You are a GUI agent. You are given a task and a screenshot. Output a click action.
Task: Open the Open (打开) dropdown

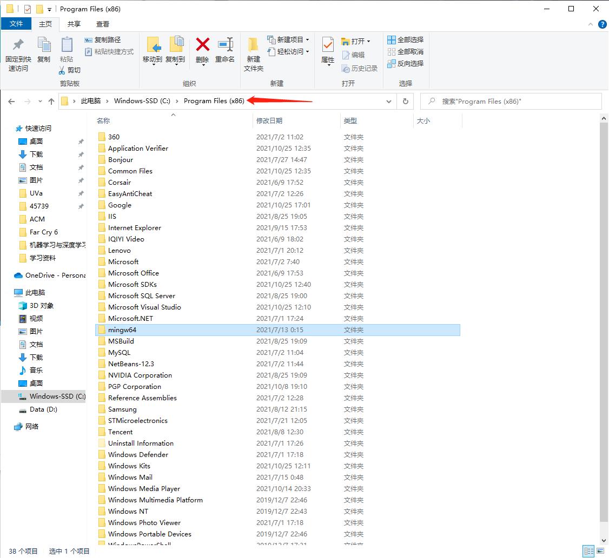click(x=356, y=41)
